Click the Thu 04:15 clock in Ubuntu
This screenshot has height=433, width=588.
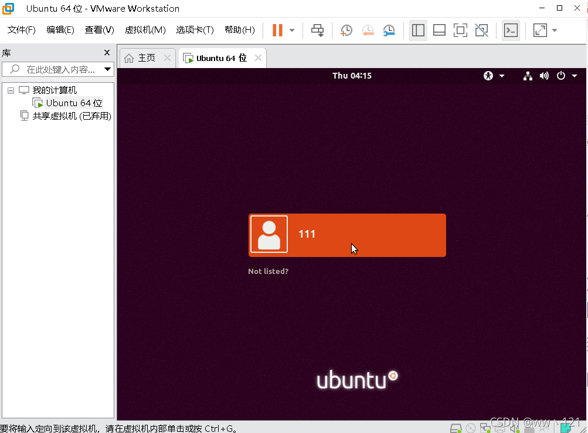tap(352, 76)
